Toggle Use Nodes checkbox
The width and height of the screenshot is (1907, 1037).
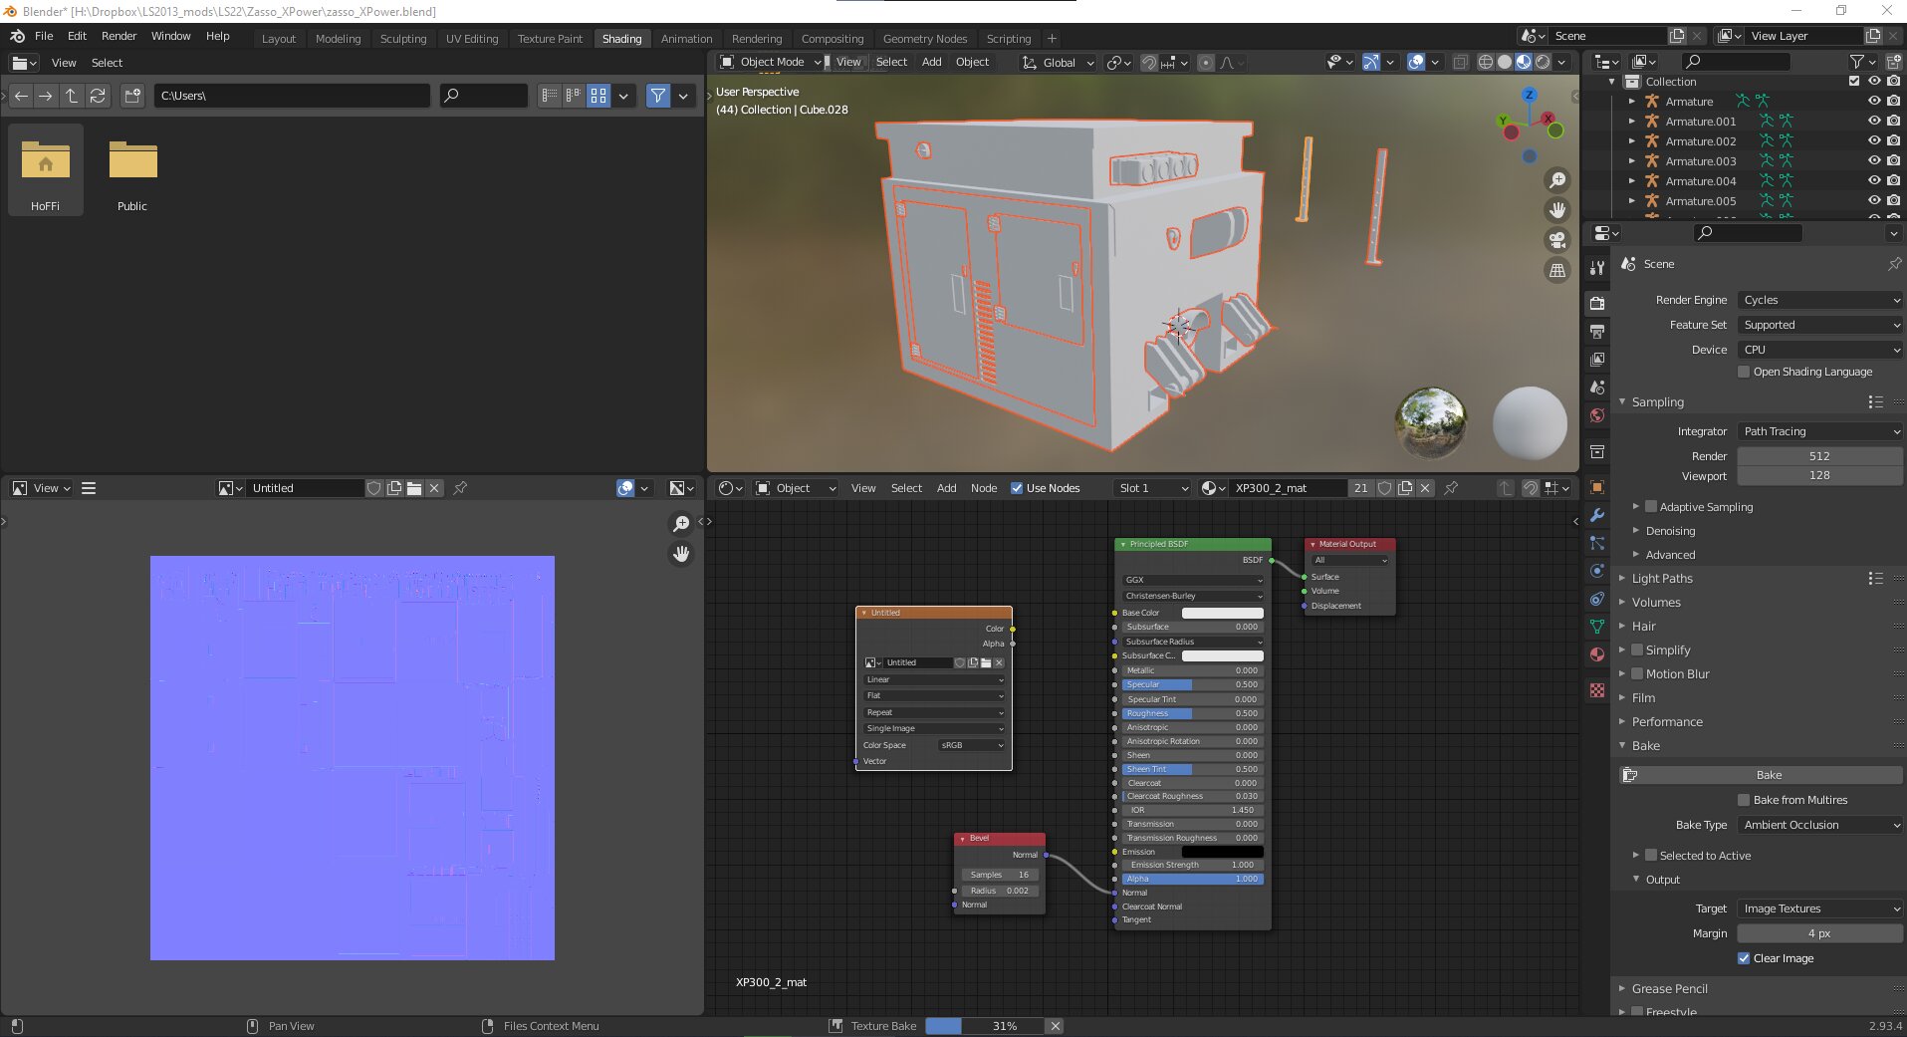[1017, 488]
